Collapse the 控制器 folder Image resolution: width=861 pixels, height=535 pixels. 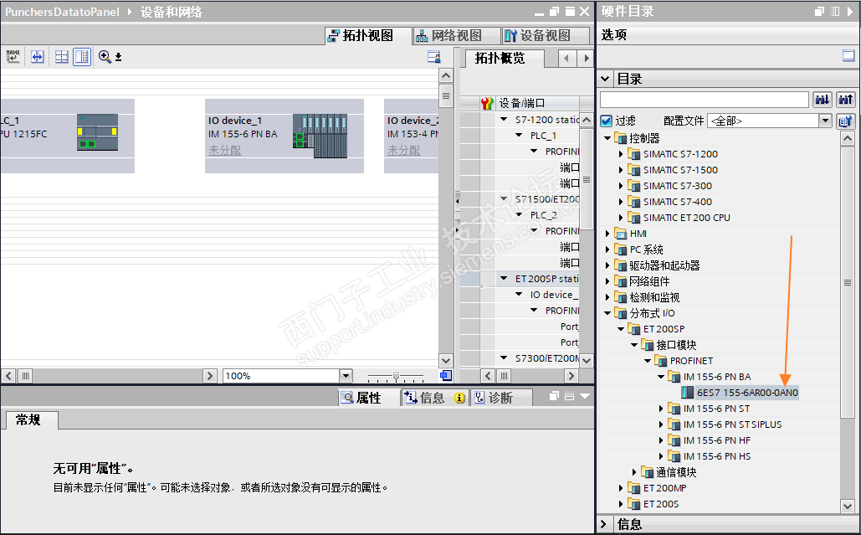pos(607,138)
